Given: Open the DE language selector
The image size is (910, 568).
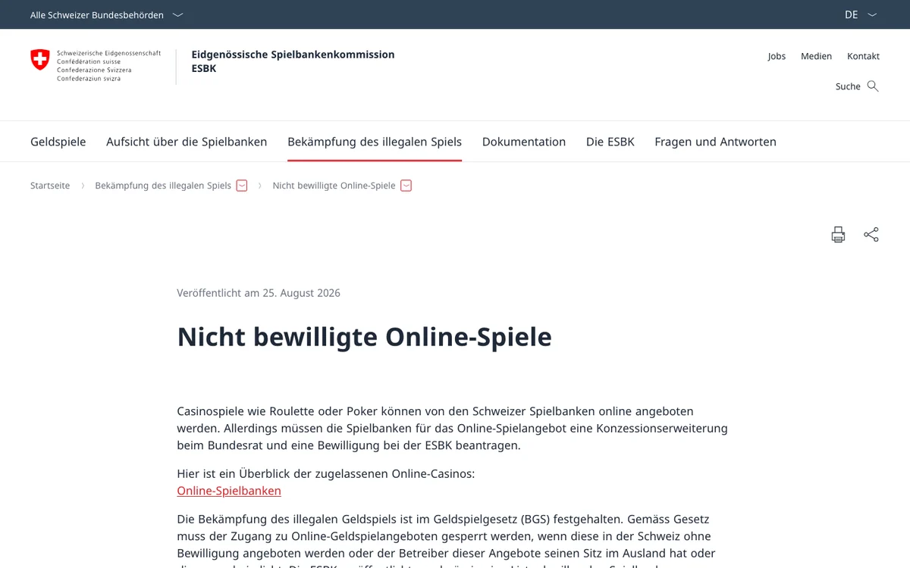Looking at the screenshot, I should pos(861,14).
